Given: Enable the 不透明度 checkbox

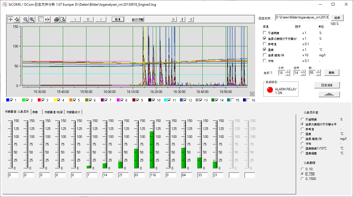Looking at the screenshot, I should [265, 33].
